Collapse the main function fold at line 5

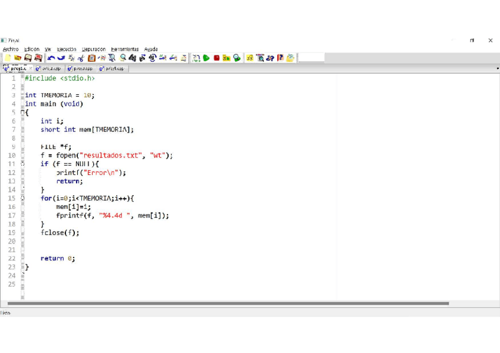pos(23,113)
